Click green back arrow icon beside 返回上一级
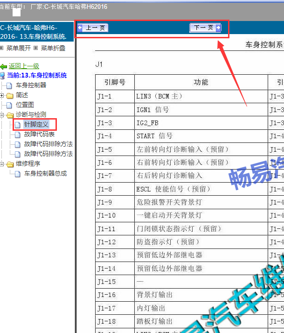Image resolution: width=284 pixels, height=333 pixels. 4,67
